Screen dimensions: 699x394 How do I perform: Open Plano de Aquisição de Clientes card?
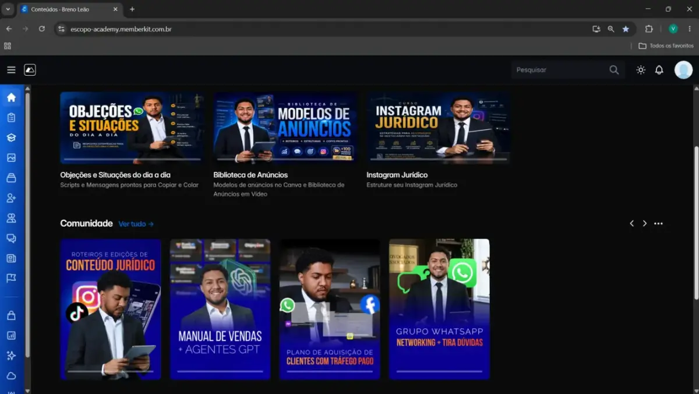pos(330,309)
